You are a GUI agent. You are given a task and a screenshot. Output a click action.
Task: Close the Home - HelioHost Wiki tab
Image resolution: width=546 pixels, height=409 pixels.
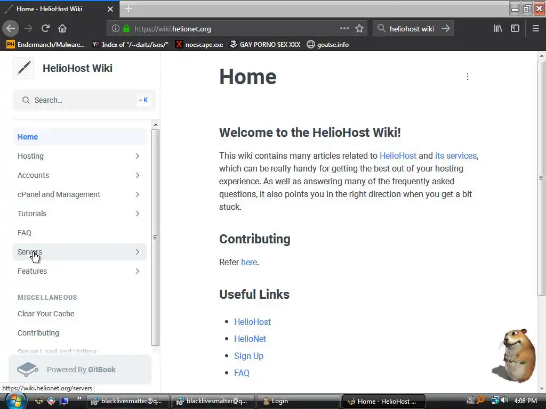point(110,9)
